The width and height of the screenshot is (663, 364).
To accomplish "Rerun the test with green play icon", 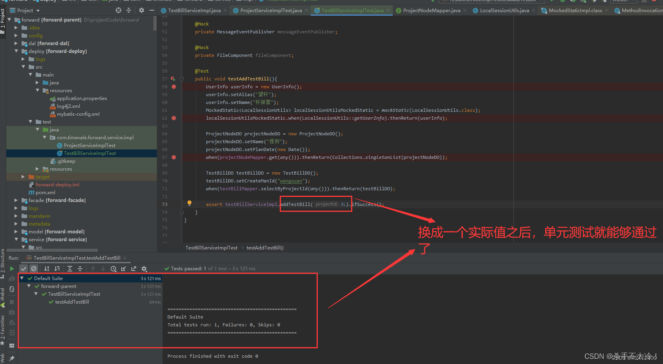I will point(12,269).
